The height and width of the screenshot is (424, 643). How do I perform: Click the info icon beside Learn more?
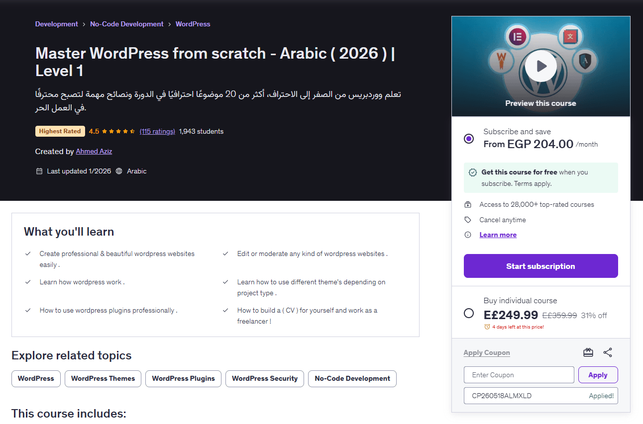pyautogui.click(x=468, y=235)
